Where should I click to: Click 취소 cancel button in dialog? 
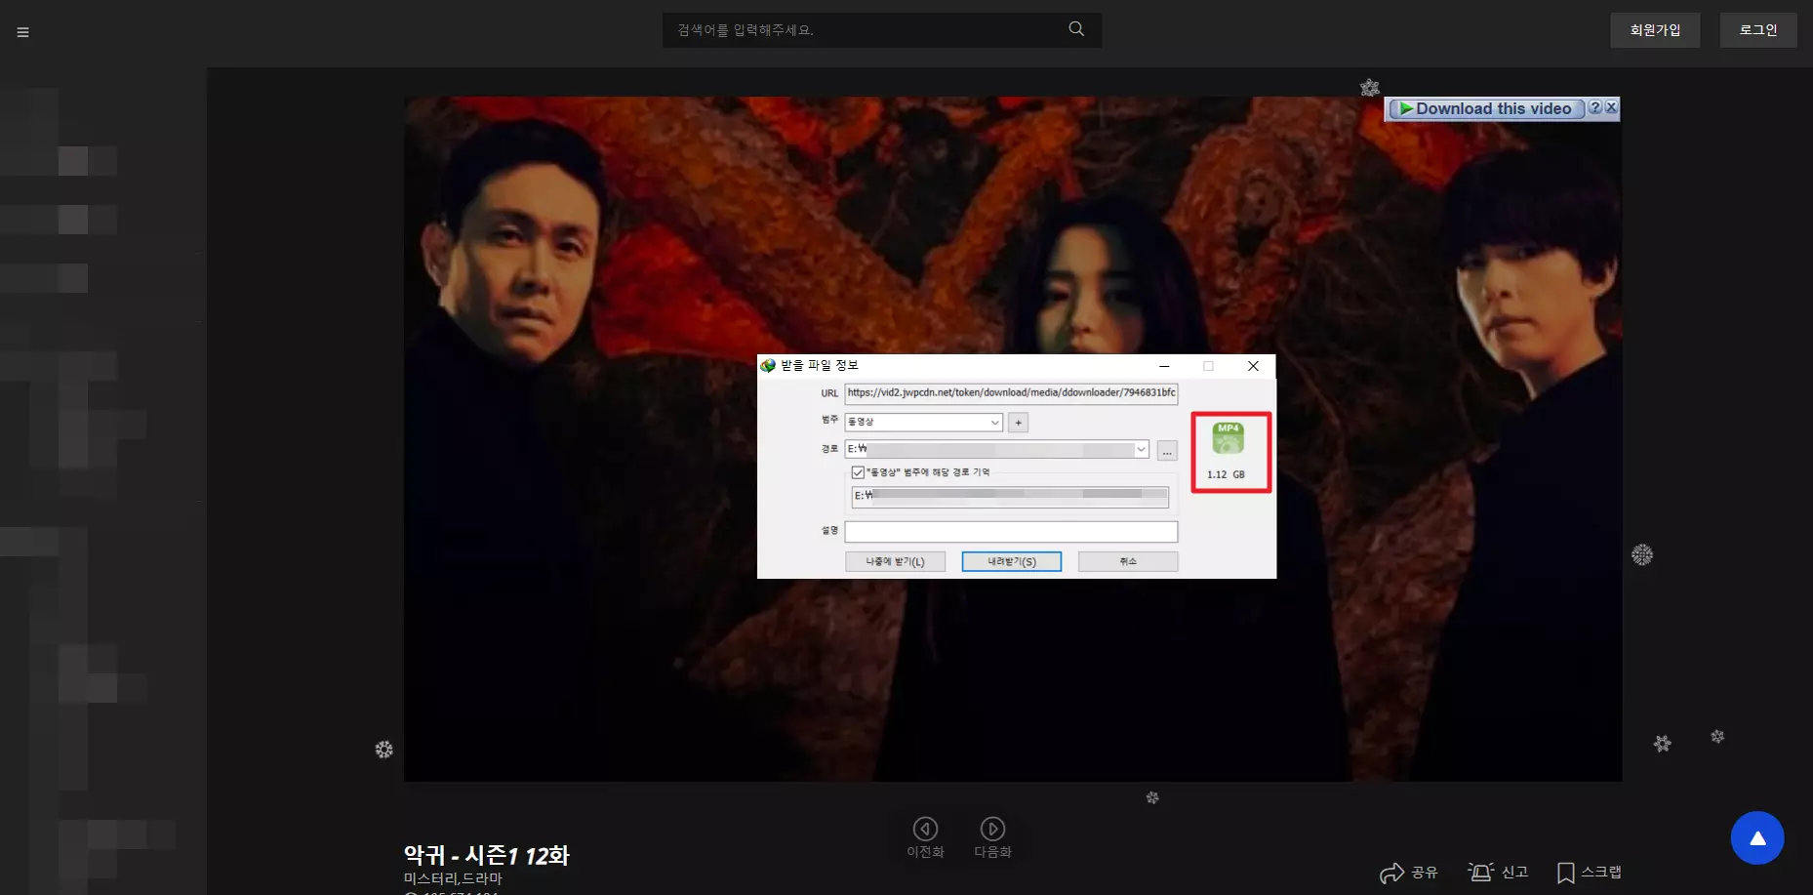pos(1128,561)
